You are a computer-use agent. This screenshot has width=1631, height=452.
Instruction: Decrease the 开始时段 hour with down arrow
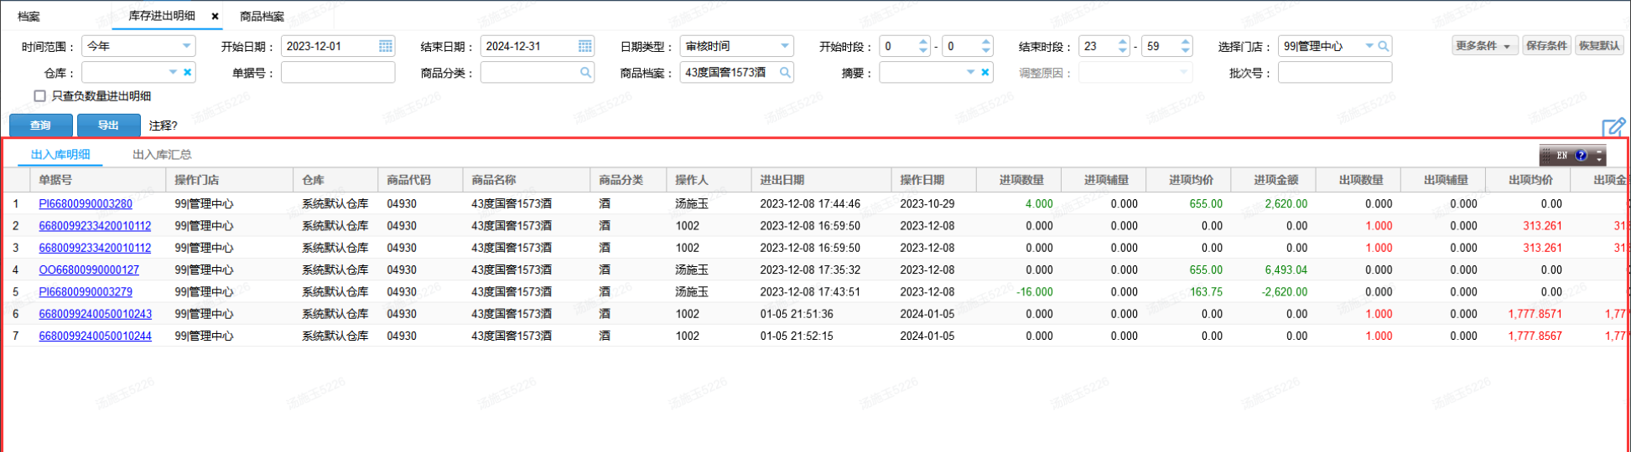tap(923, 51)
